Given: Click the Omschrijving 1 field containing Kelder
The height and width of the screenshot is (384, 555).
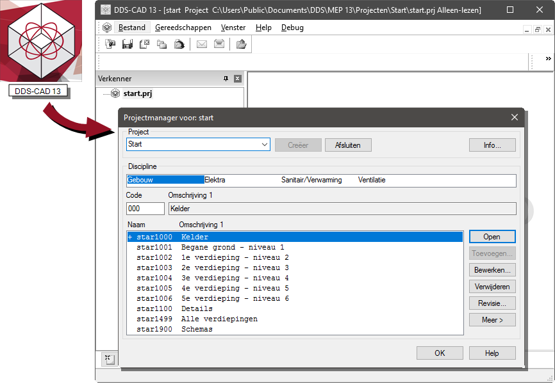Looking at the screenshot, I should point(342,209).
